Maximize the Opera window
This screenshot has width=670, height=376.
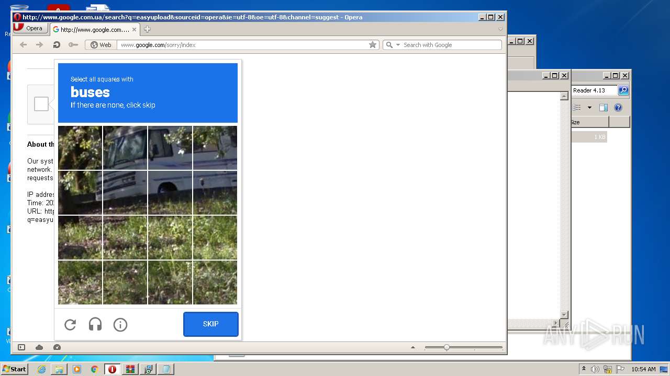[490, 17]
